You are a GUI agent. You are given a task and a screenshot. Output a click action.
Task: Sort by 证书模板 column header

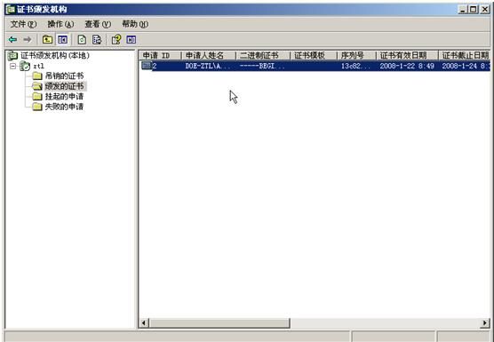tap(314, 56)
